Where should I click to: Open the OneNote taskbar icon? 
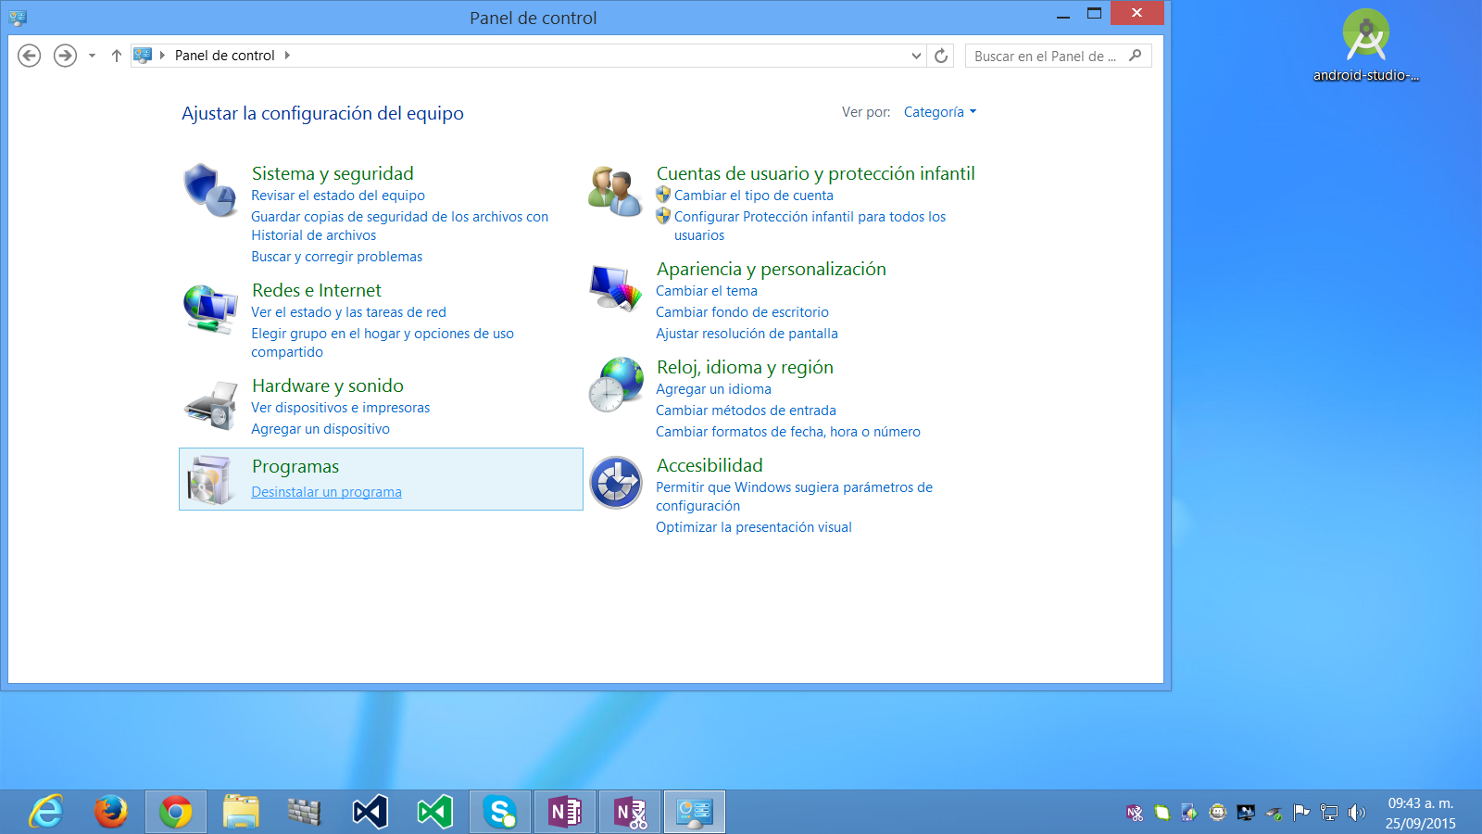pyautogui.click(x=565, y=813)
